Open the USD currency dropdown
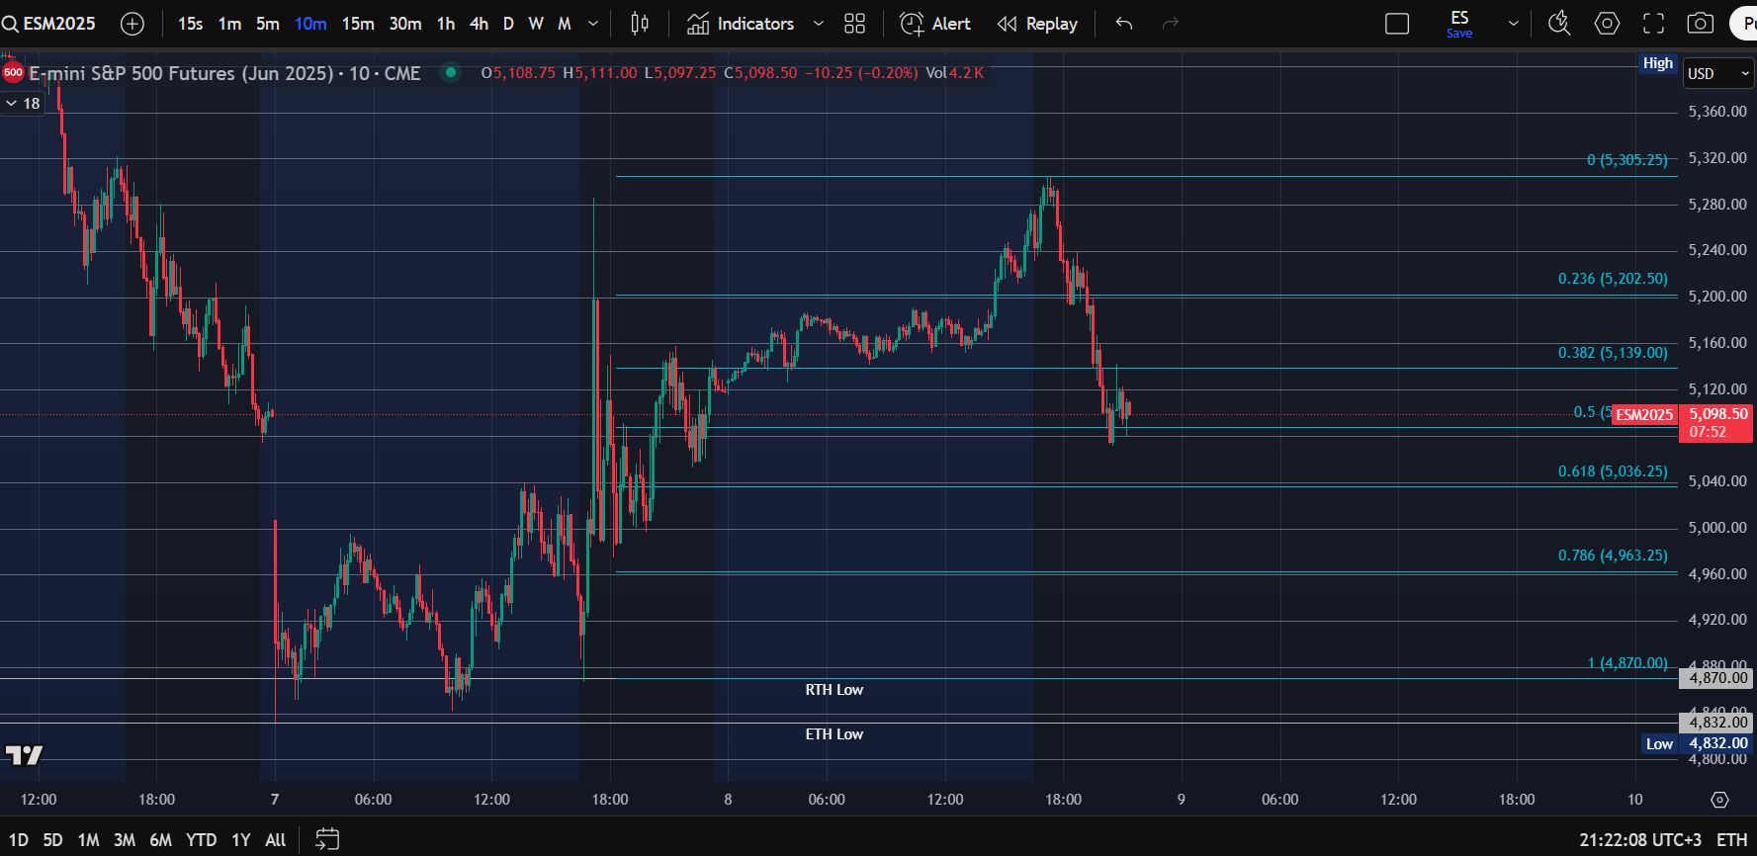The height and width of the screenshot is (856, 1757). tap(1718, 74)
